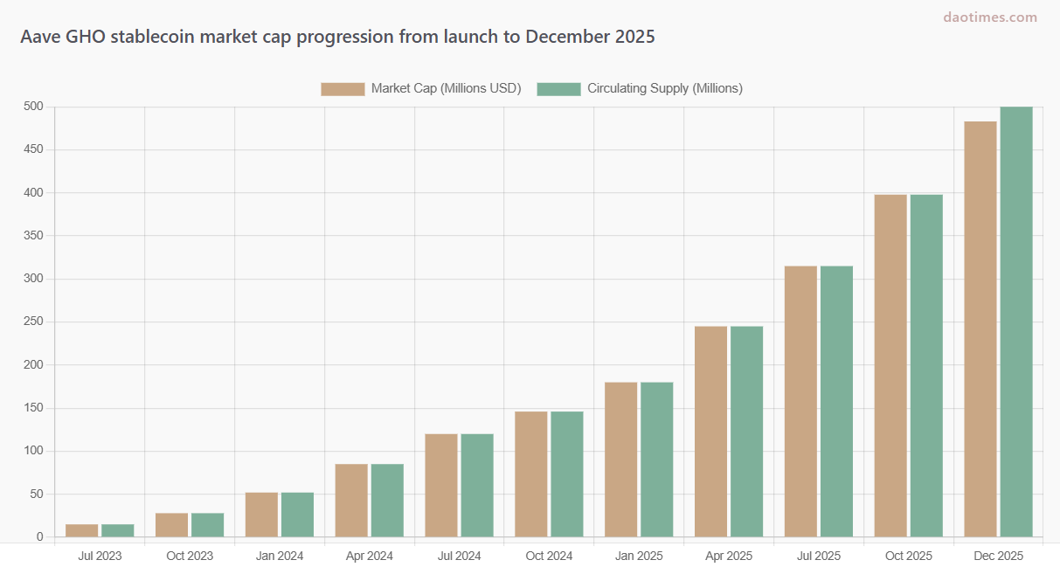
Task: Select the Jul 2023 Market Cap bar
Action: click(x=81, y=530)
